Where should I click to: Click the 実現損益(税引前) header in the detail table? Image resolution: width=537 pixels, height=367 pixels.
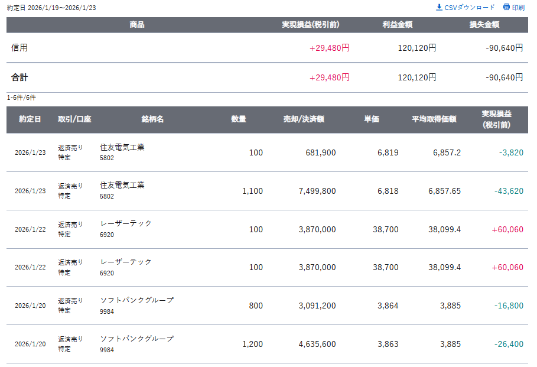[496, 119]
